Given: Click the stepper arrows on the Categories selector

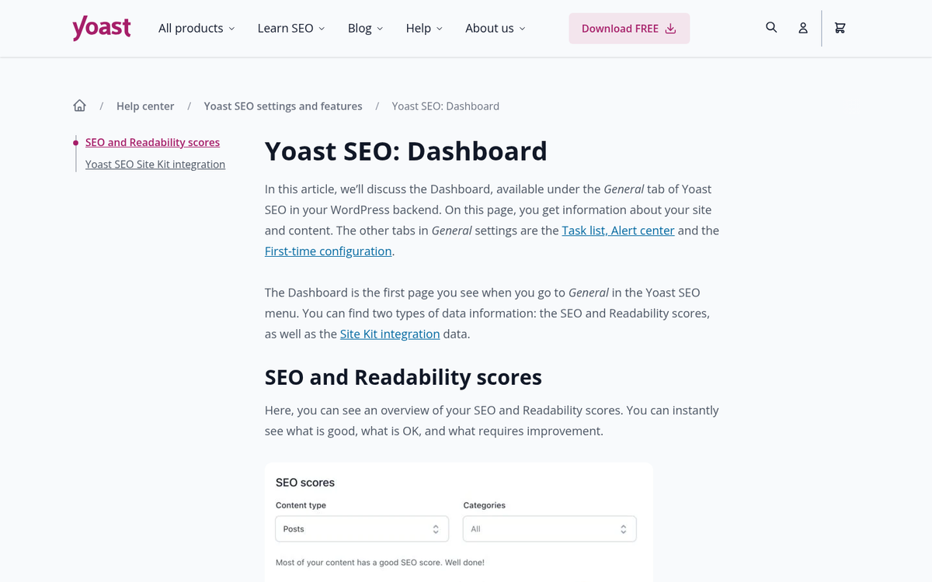Looking at the screenshot, I should tap(624, 528).
